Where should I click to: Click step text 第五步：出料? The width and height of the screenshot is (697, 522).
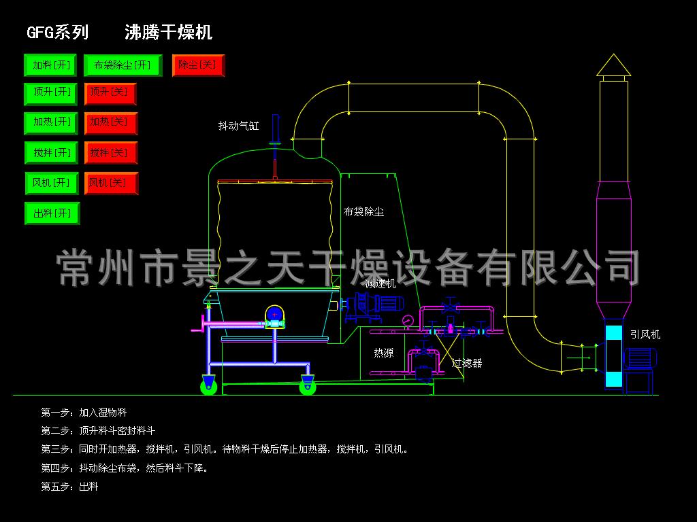coord(70,487)
